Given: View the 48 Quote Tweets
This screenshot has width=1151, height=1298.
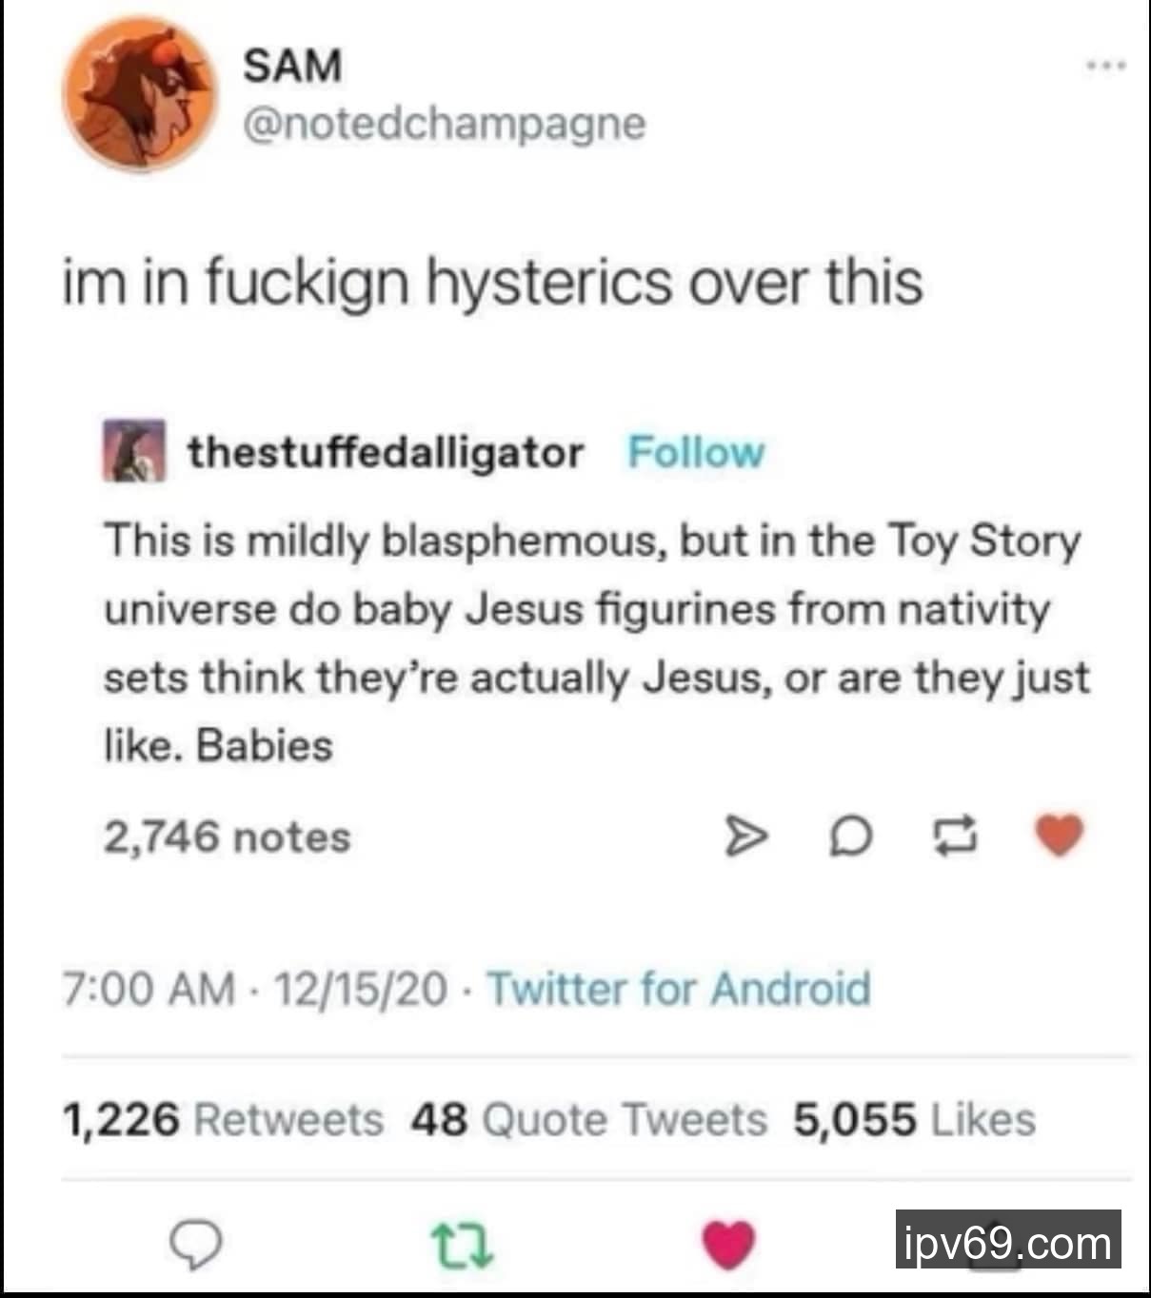Looking at the screenshot, I should 588,1119.
